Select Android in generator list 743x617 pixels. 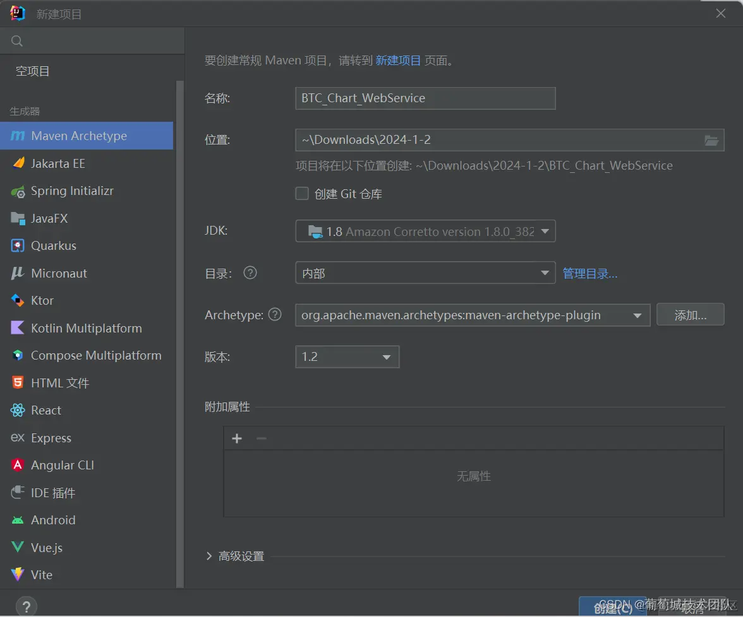click(87, 520)
